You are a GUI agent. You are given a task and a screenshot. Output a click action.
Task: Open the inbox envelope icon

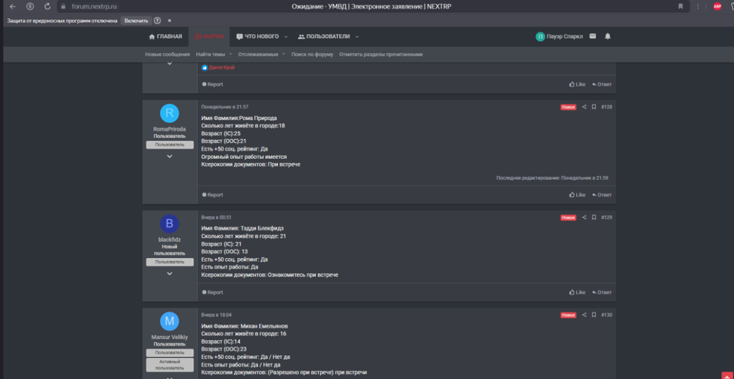coord(593,36)
